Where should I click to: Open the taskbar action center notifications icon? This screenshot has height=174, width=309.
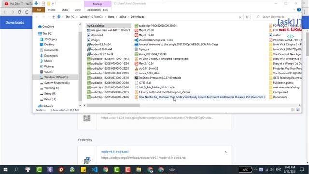click(x=302, y=170)
